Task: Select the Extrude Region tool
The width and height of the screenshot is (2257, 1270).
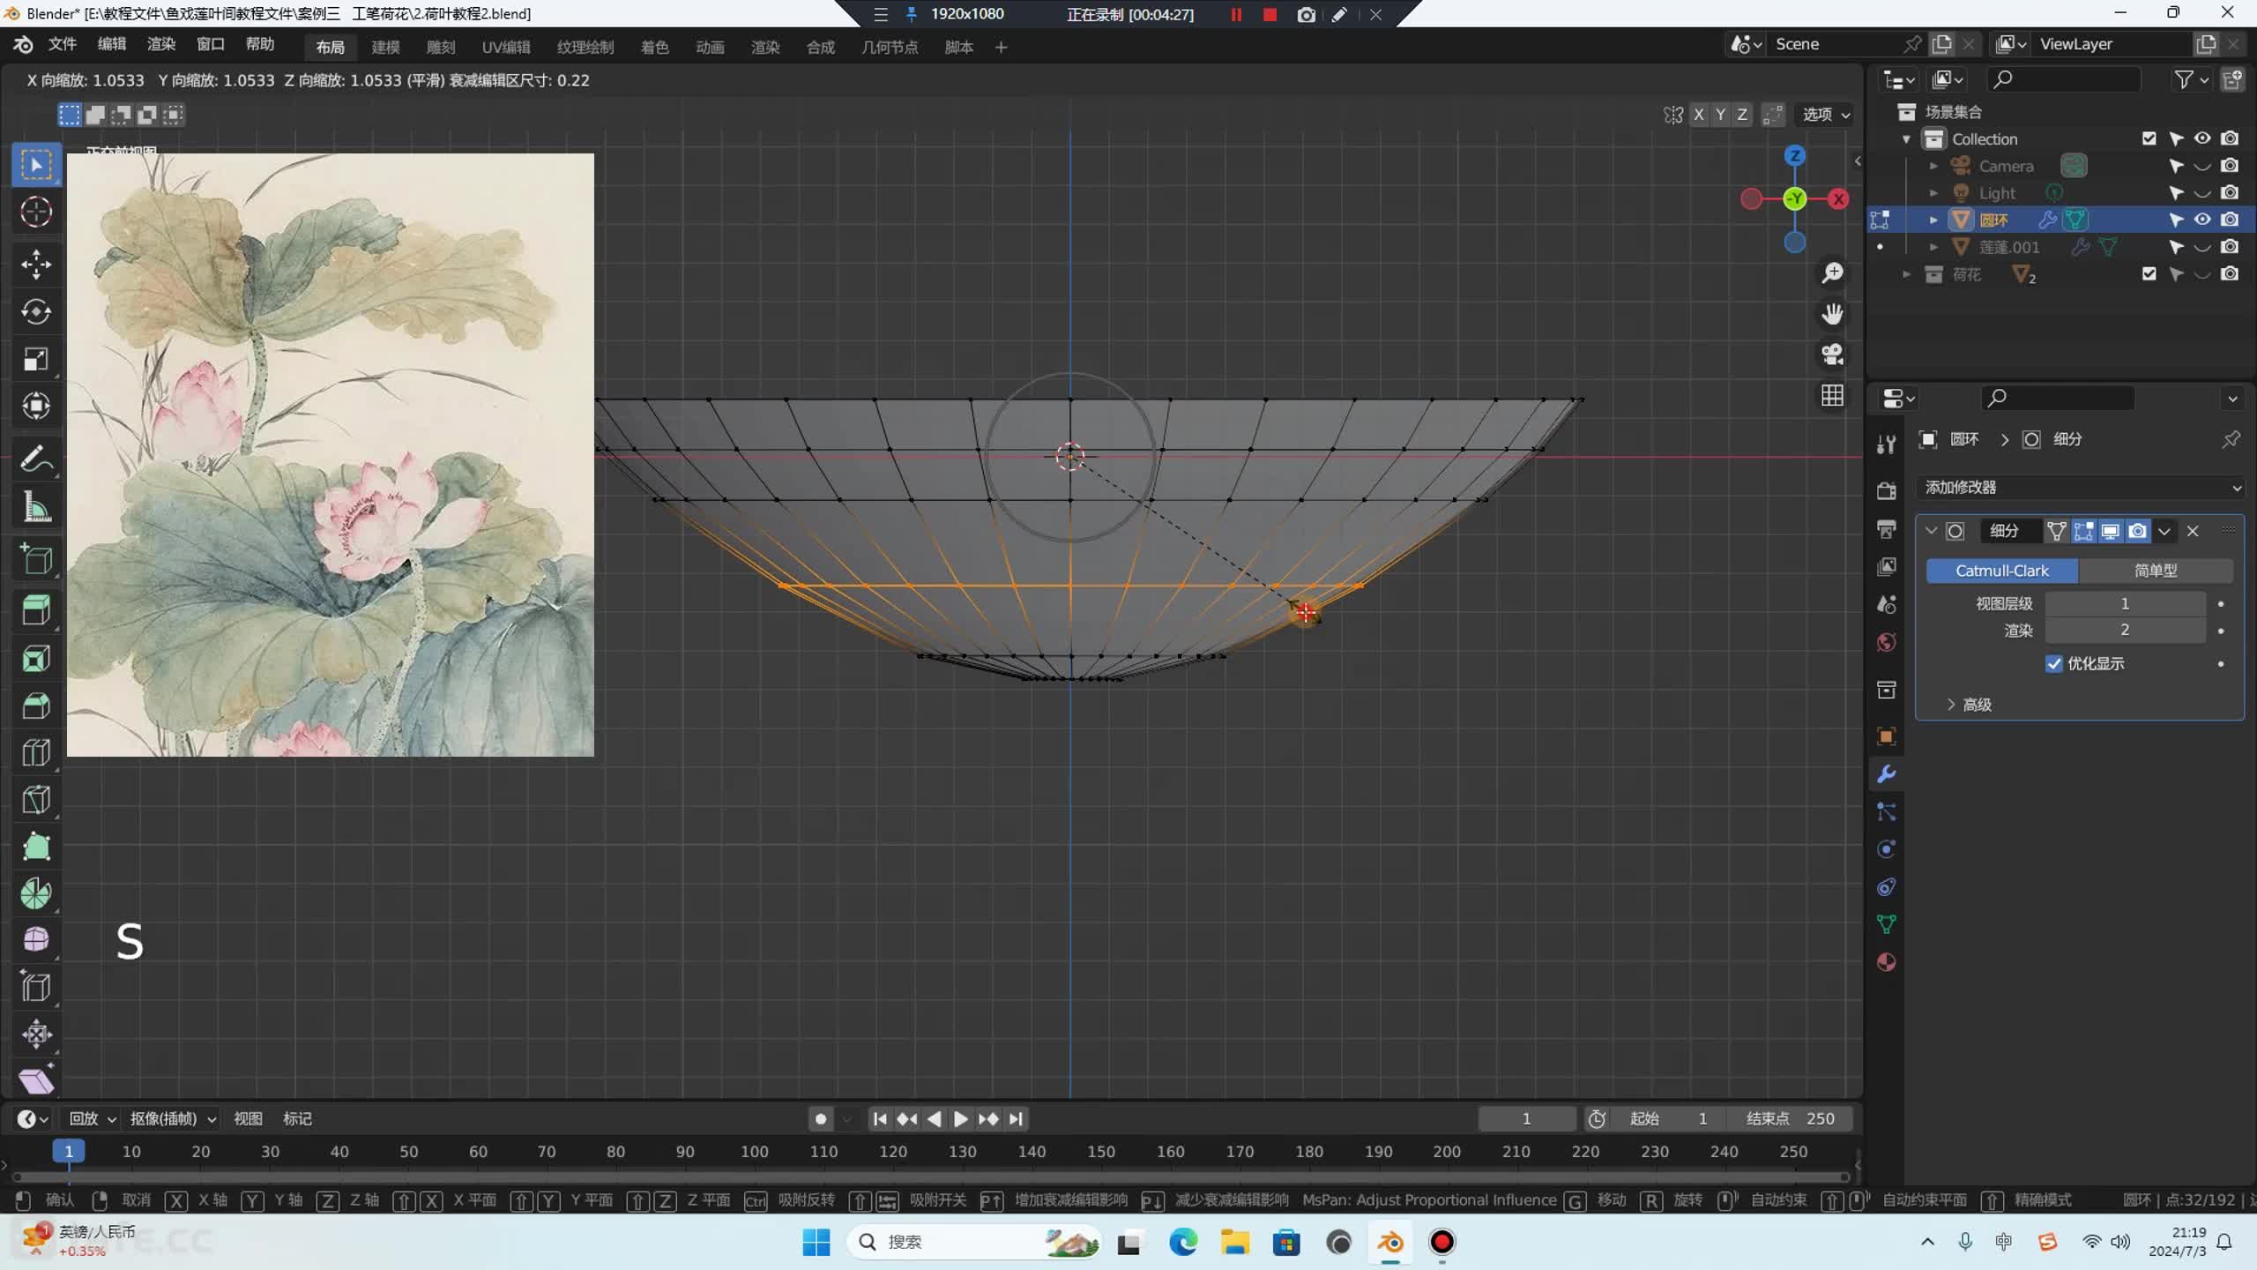Action: point(36,610)
